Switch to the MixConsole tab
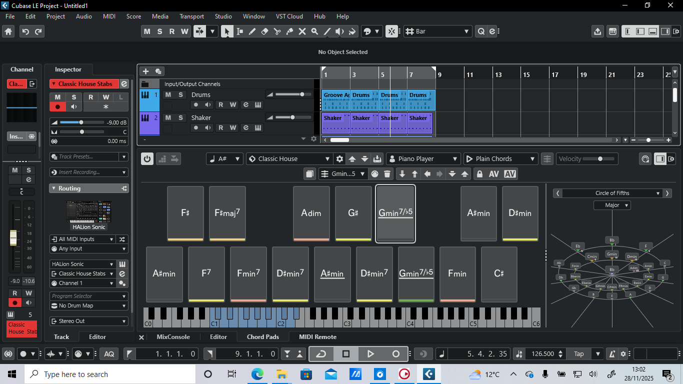 coord(173,337)
